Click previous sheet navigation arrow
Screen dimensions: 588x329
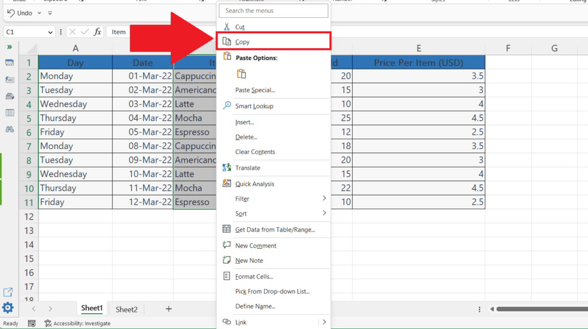[34, 309]
